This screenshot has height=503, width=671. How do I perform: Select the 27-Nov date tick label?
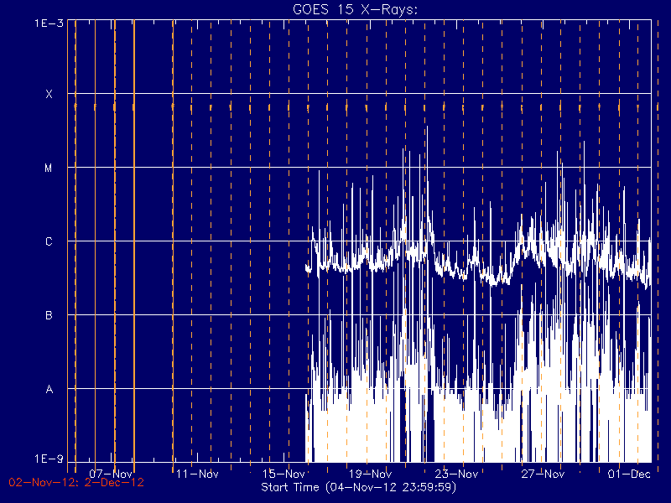click(543, 474)
